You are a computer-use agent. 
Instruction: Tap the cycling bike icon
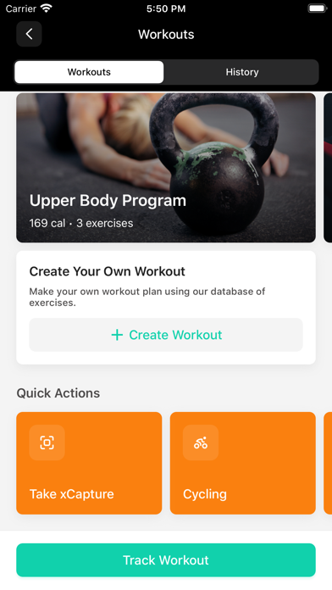(x=201, y=442)
